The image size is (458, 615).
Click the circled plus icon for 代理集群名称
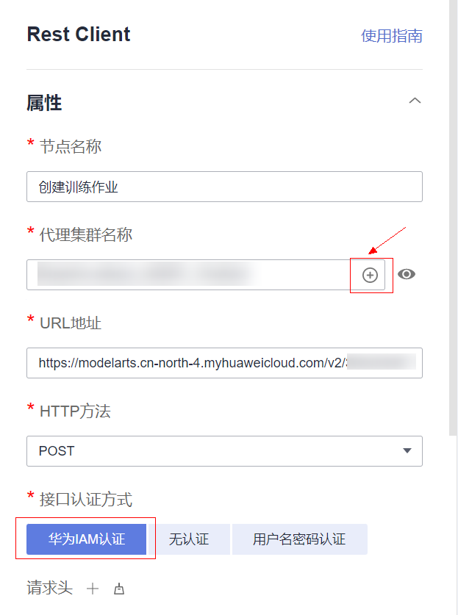click(370, 275)
